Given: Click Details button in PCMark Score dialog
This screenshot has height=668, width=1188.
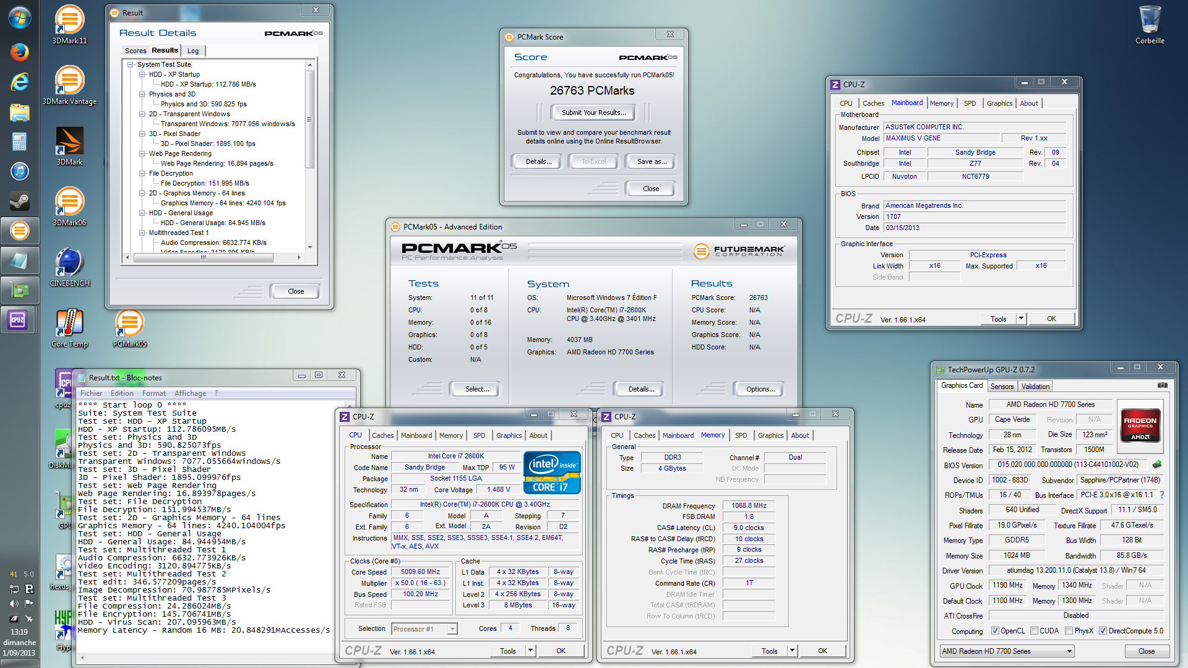Looking at the screenshot, I should (x=538, y=161).
